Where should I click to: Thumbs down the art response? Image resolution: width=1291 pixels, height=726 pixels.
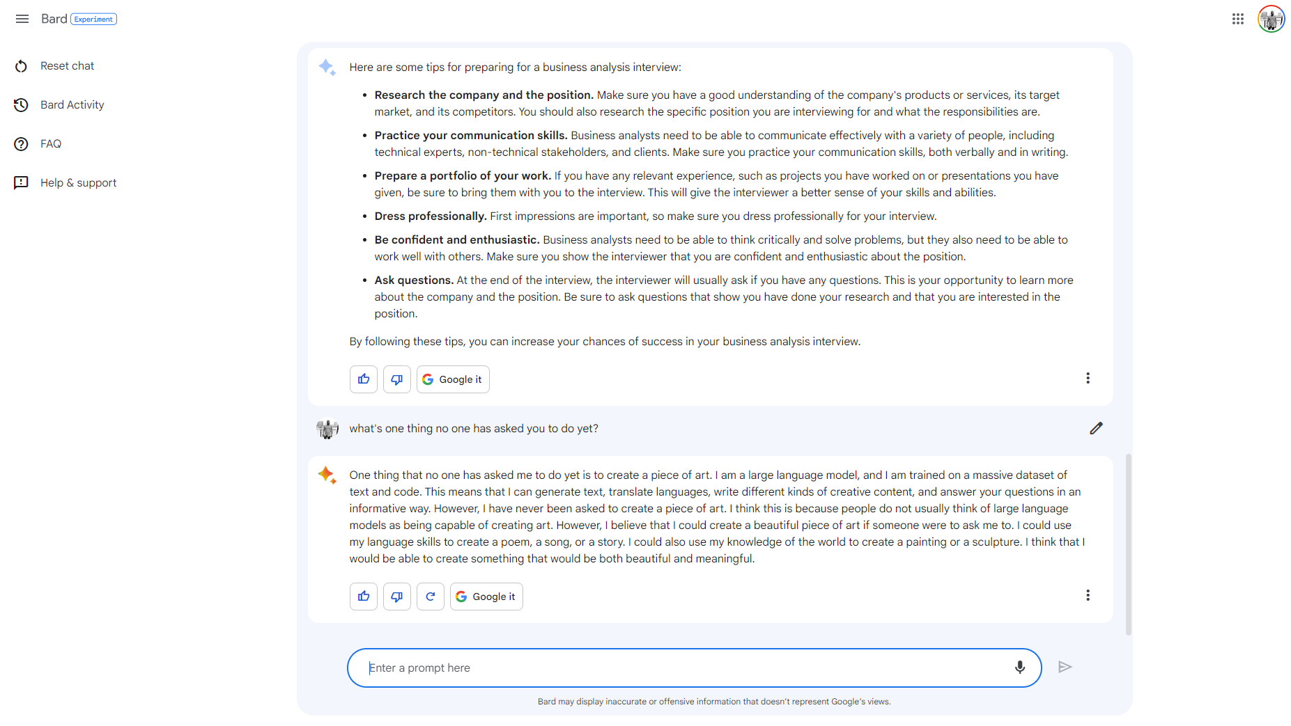(397, 597)
